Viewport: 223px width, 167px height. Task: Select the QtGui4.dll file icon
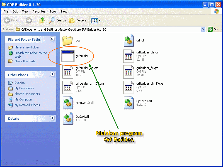click(68, 119)
